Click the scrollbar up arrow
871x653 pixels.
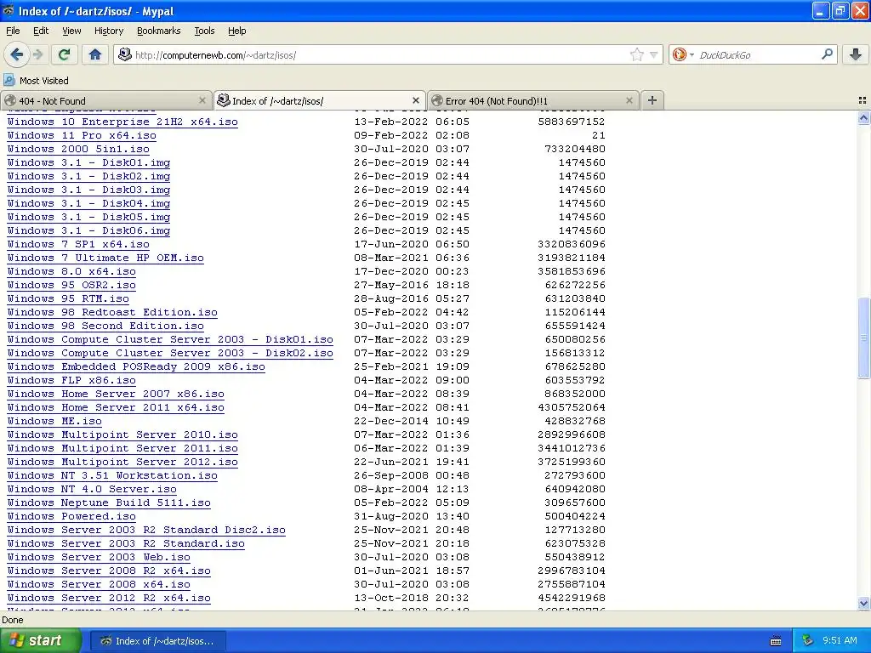pyautogui.click(x=864, y=117)
